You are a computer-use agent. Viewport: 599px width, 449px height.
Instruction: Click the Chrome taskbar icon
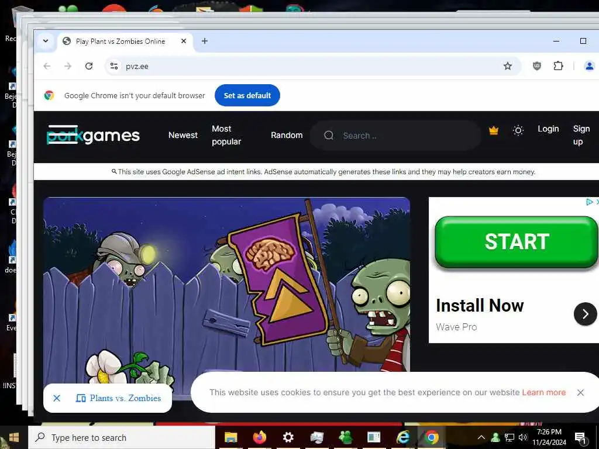pos(431,437)
